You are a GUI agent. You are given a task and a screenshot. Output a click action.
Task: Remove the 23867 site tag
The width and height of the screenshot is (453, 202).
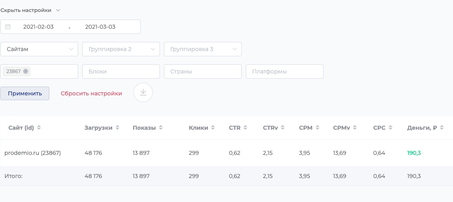pos(26,71)
